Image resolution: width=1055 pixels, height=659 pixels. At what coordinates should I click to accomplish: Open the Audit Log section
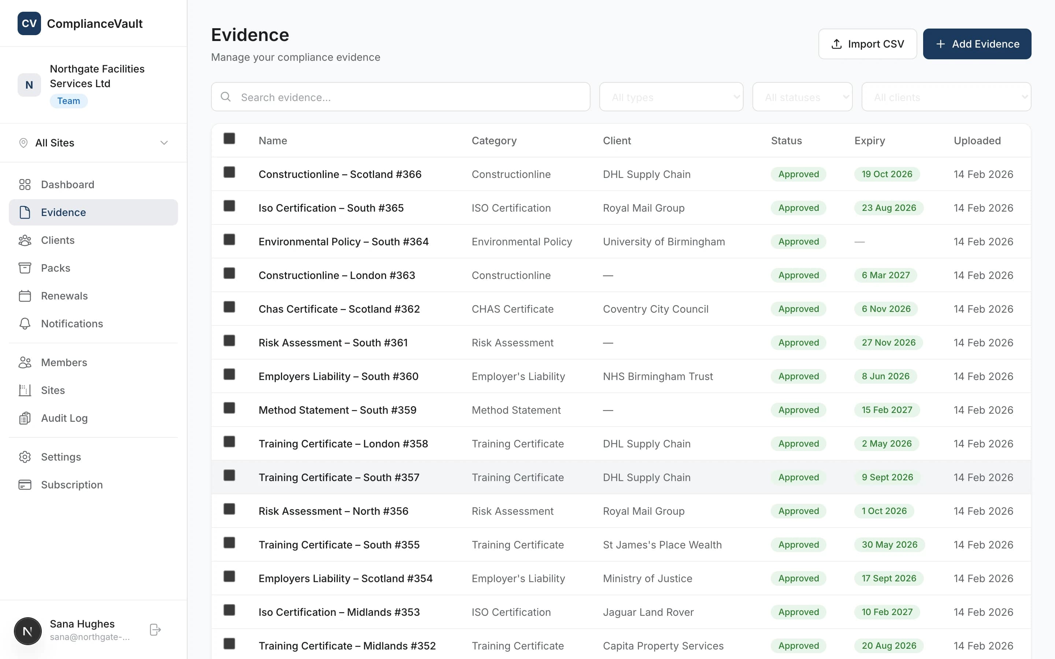point(64,418)
